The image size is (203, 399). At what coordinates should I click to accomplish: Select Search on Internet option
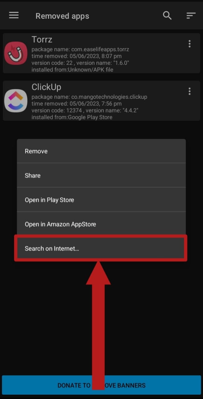coord(101,248)
